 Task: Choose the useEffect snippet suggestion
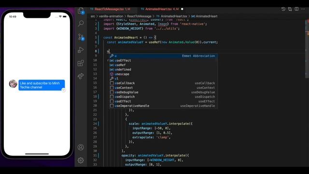click(x=163, y=101)
